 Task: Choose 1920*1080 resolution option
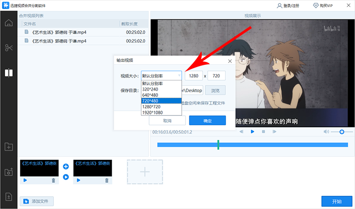(x=161, y=113)
